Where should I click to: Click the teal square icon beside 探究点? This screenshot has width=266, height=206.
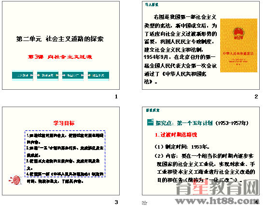[150, 122]
